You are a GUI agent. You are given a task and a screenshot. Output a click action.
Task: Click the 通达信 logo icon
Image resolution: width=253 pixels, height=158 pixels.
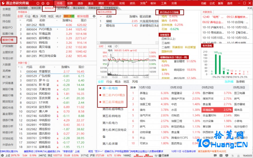(x=3, y=3)
